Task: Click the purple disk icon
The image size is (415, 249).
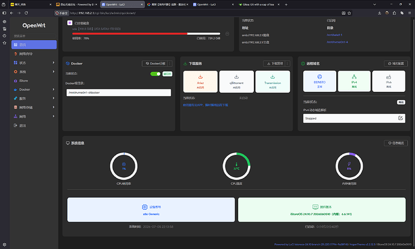Action: [70, 23]
